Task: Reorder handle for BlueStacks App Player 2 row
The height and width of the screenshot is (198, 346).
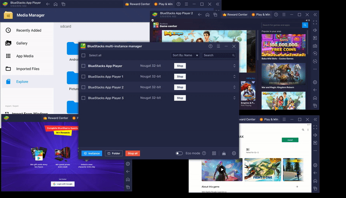Action: [x=234, y=87]
